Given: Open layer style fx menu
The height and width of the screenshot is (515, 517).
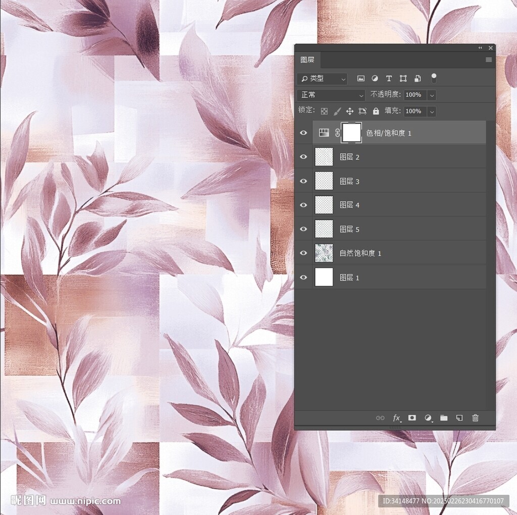Looking at the screenshot, I should 397,418.
